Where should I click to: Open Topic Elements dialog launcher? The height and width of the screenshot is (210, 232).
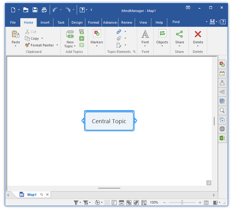click(x=134, y=51)
